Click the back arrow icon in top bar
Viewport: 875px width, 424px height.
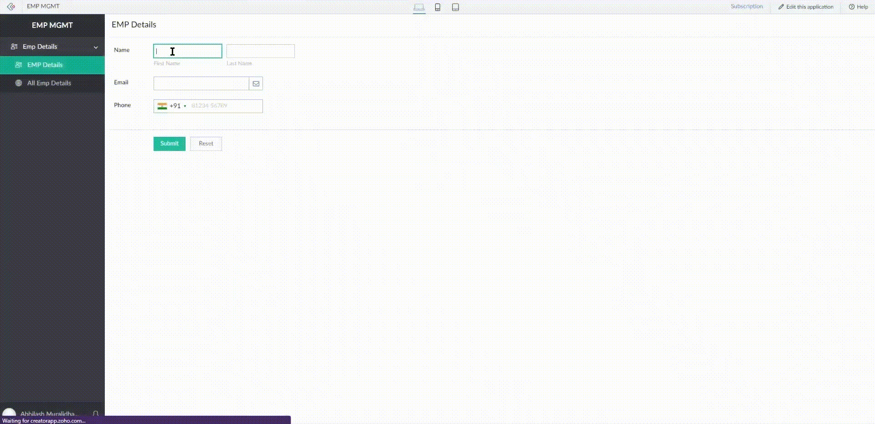[11, 6]
